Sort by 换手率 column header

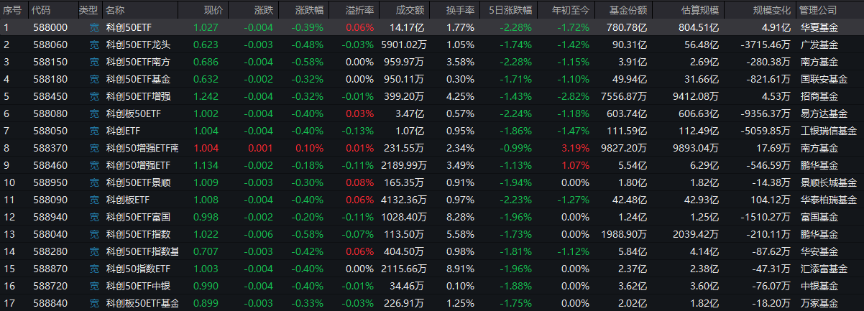click(460, 11)
